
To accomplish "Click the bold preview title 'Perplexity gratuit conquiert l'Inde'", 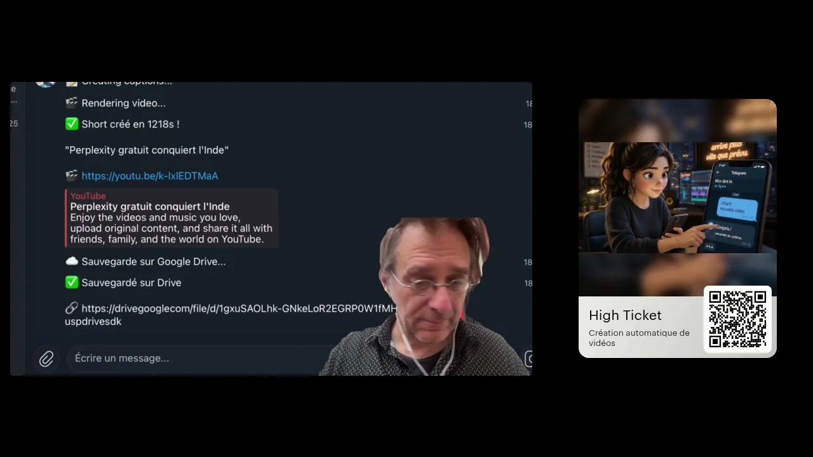I will (150, 206).
